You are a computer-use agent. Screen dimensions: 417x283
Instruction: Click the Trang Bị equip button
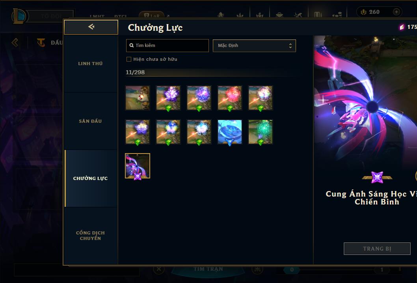click(x=377, y=249)
